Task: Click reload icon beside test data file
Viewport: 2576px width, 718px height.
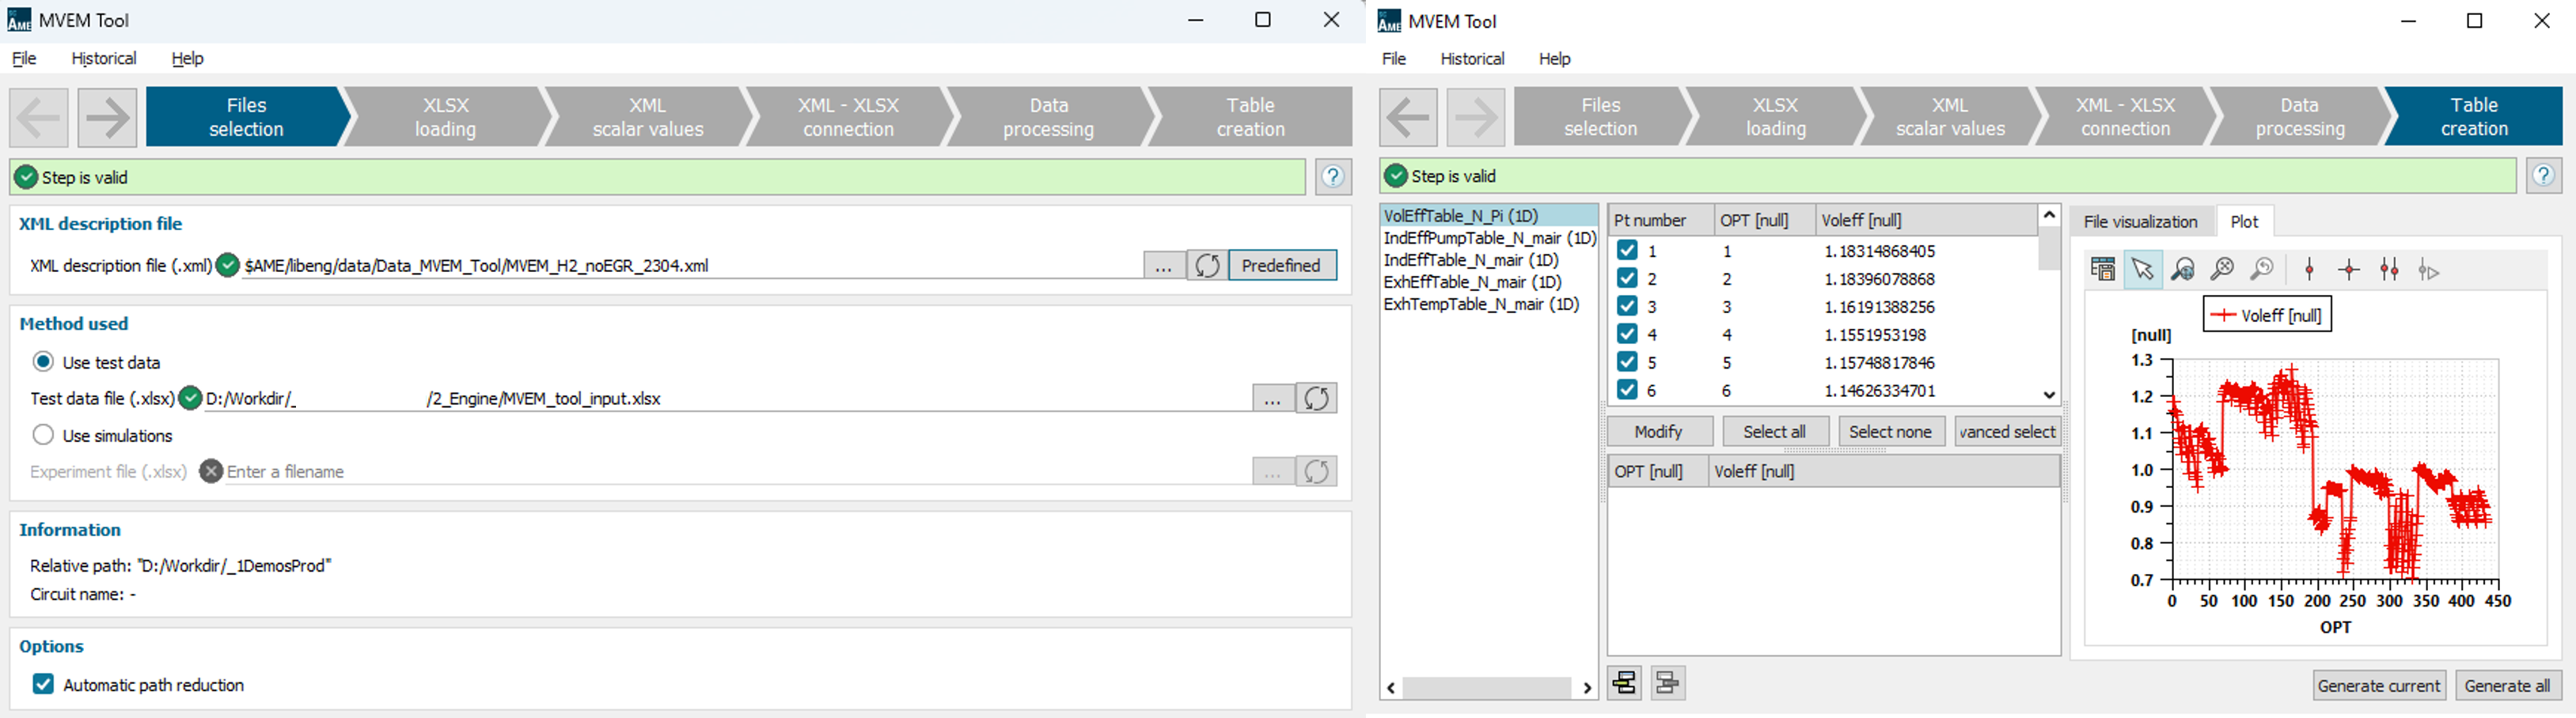Action: click(x=1316, y=399)
